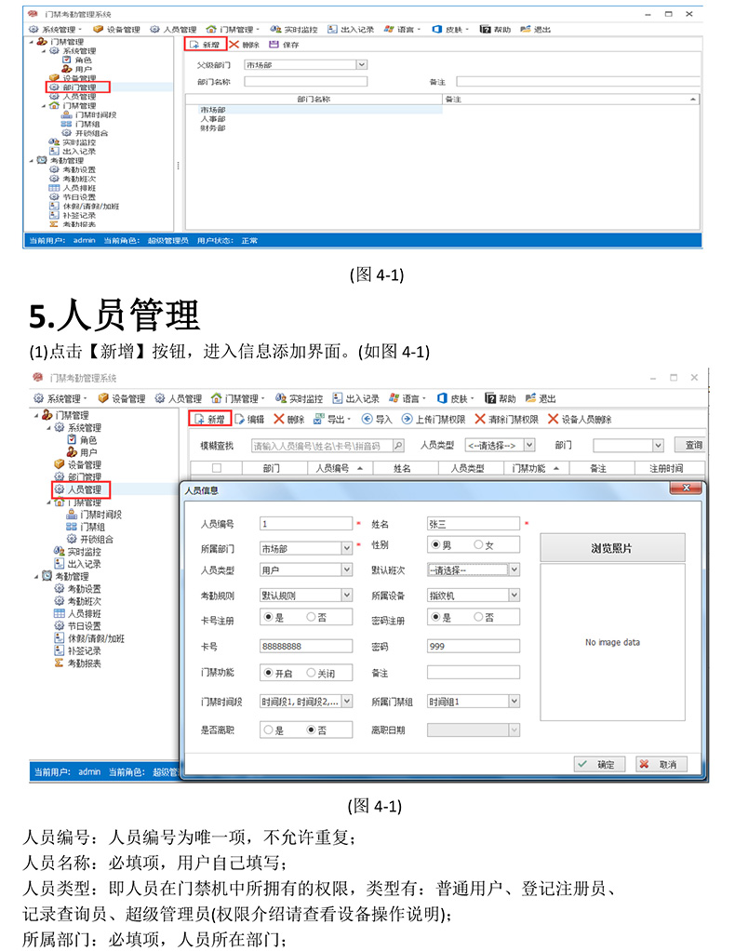Click the 上传门禁权限 upload icon
735x951 pixels.
(x=406, y=420)
